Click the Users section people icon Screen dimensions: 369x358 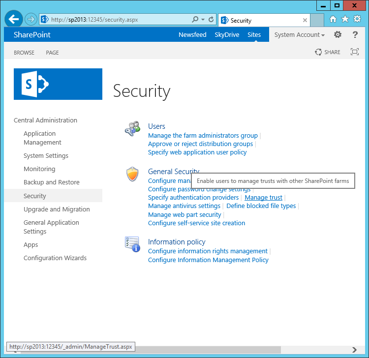(132, 129)
